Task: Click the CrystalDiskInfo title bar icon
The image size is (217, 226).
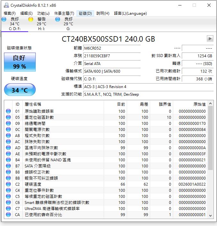Action: [6, 5]
